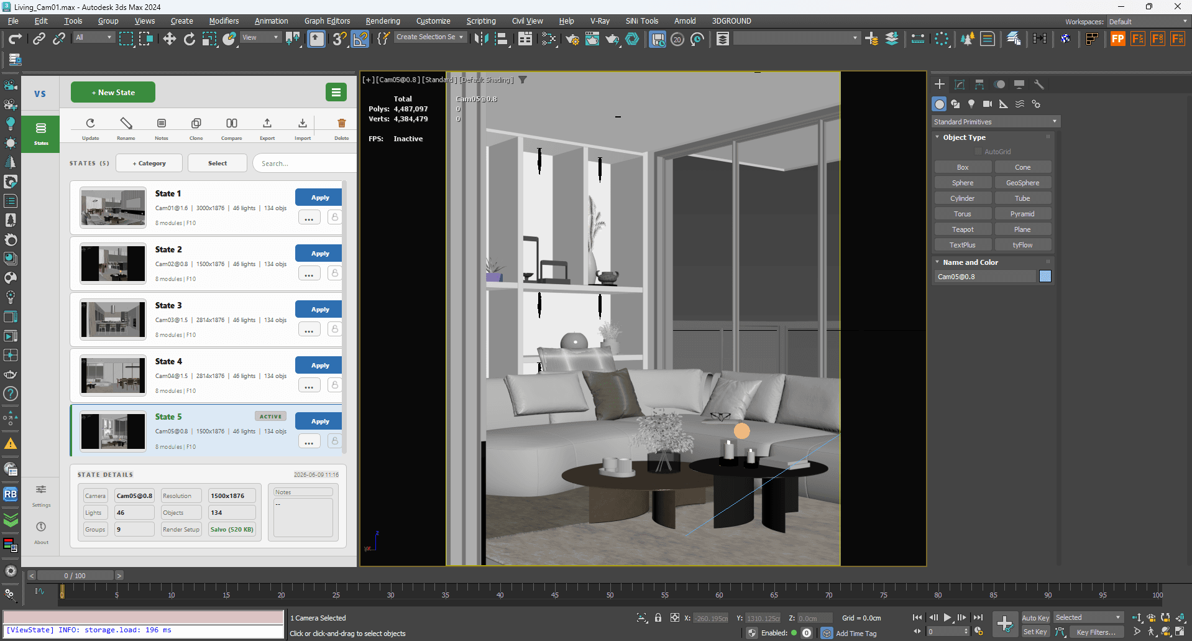Toggle the lock on State 4
The image size is (1192, 641).
click(334, 385)
